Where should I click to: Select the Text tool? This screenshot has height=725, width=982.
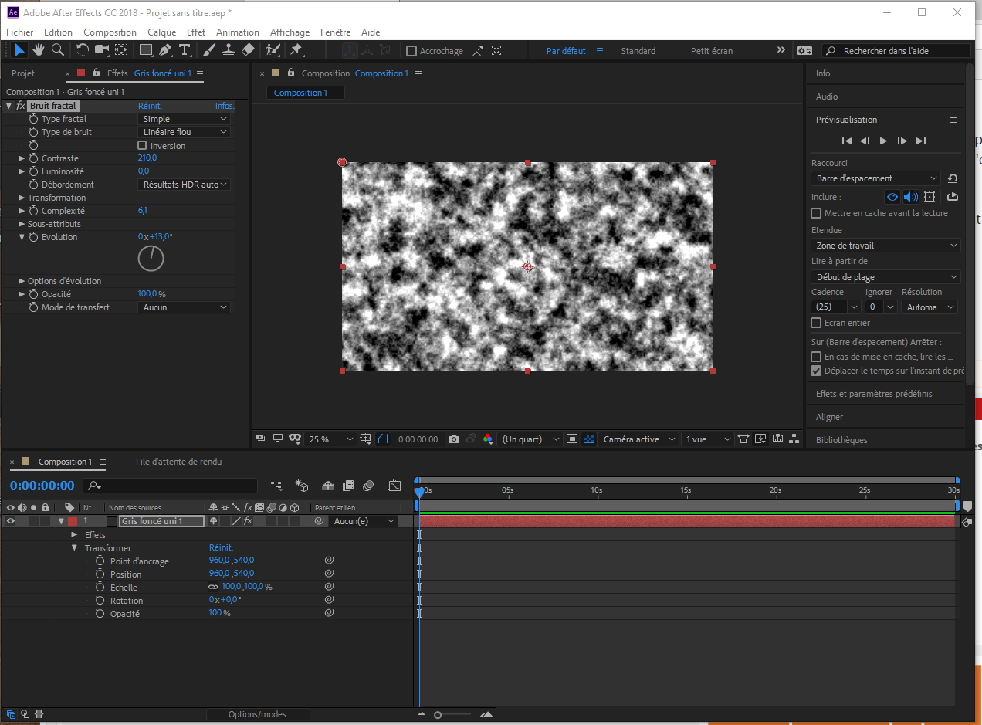[x=185, y=50]
